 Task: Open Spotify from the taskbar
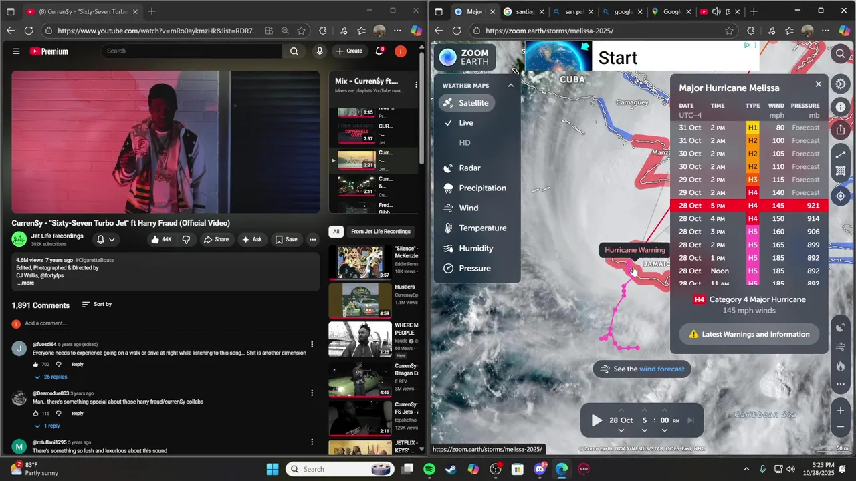coord(429,469)
